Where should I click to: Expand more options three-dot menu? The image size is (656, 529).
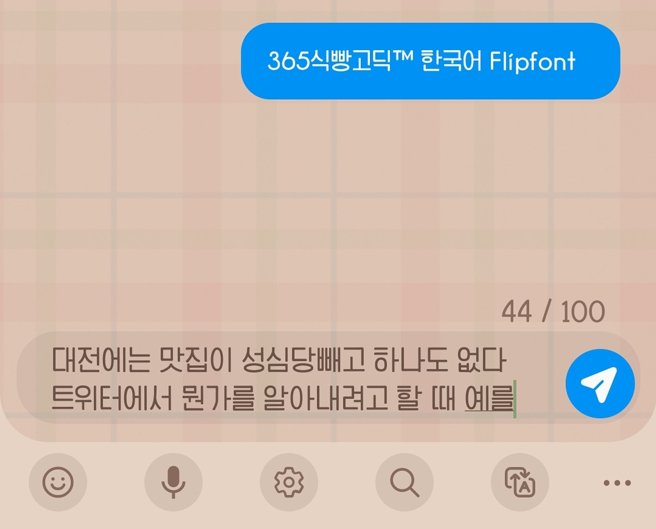pos(617,482)
